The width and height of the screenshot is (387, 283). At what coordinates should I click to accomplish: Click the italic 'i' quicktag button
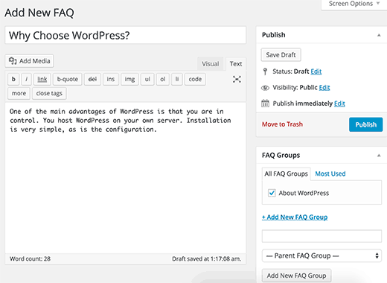coord(27,79)
